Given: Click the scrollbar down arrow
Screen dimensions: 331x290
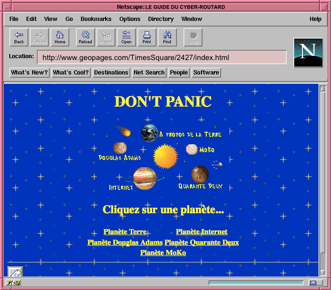Looking at the screenshot, I should (x=323, y=273).
